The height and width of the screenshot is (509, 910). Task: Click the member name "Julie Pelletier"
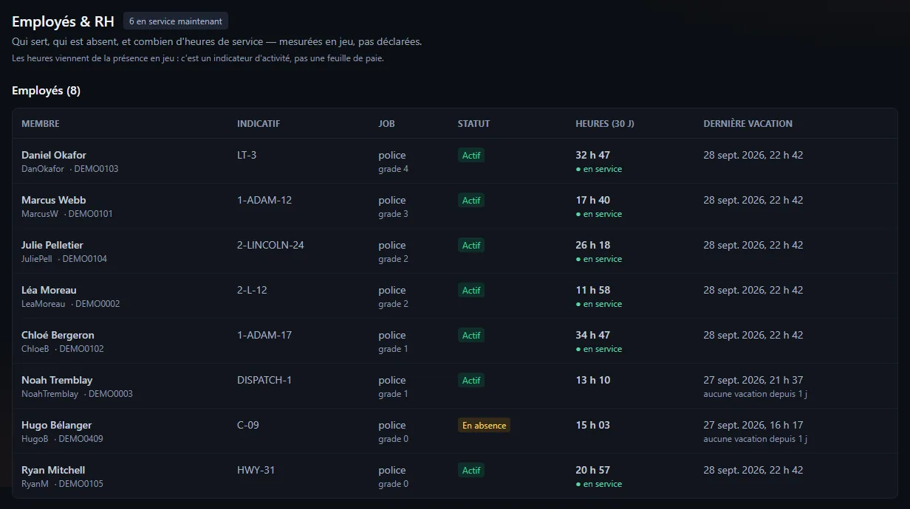(x=52, y=245)
